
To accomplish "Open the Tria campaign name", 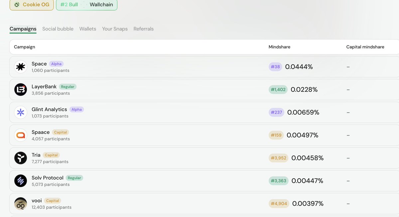I will pos(36,155).
